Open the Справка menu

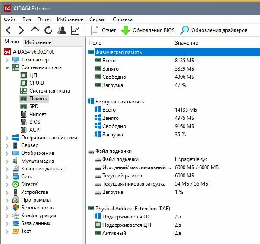(123, 19)
